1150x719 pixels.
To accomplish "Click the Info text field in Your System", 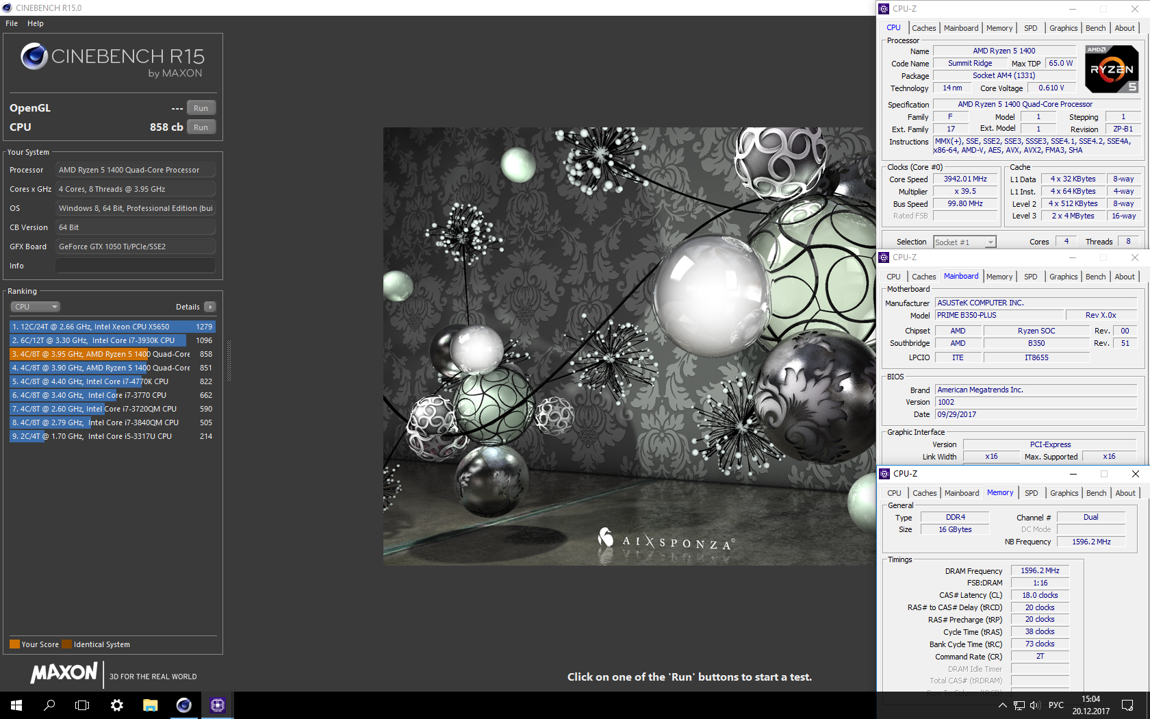I will pyautogui.click(x=136, y=266).
